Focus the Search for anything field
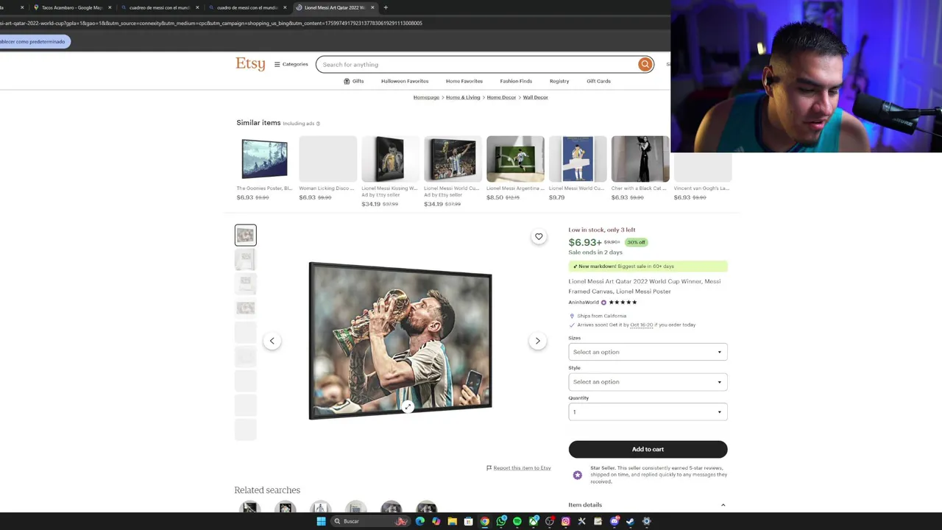 coord(478,64)
